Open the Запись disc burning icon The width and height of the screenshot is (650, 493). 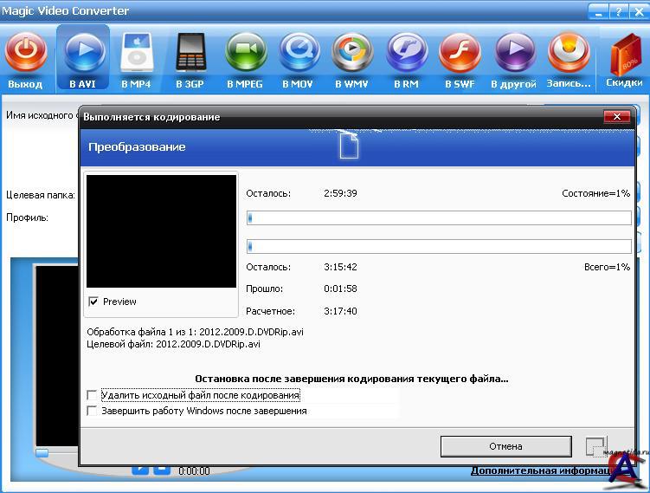pyautogui.click(x=569, y=52)
